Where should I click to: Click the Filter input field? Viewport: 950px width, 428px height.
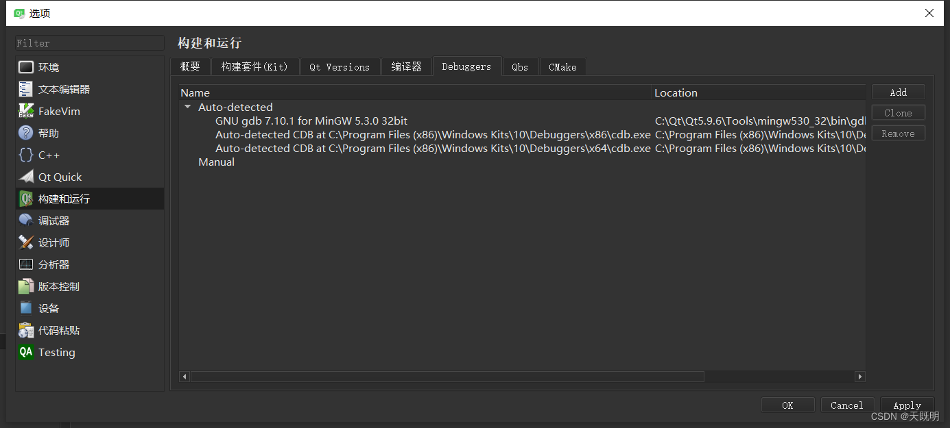(x=90, y=43)
